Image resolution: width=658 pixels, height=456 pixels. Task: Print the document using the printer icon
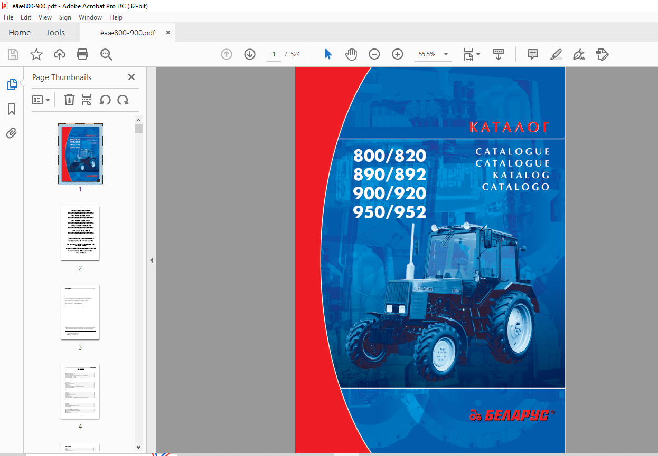[x=82, y=54]
